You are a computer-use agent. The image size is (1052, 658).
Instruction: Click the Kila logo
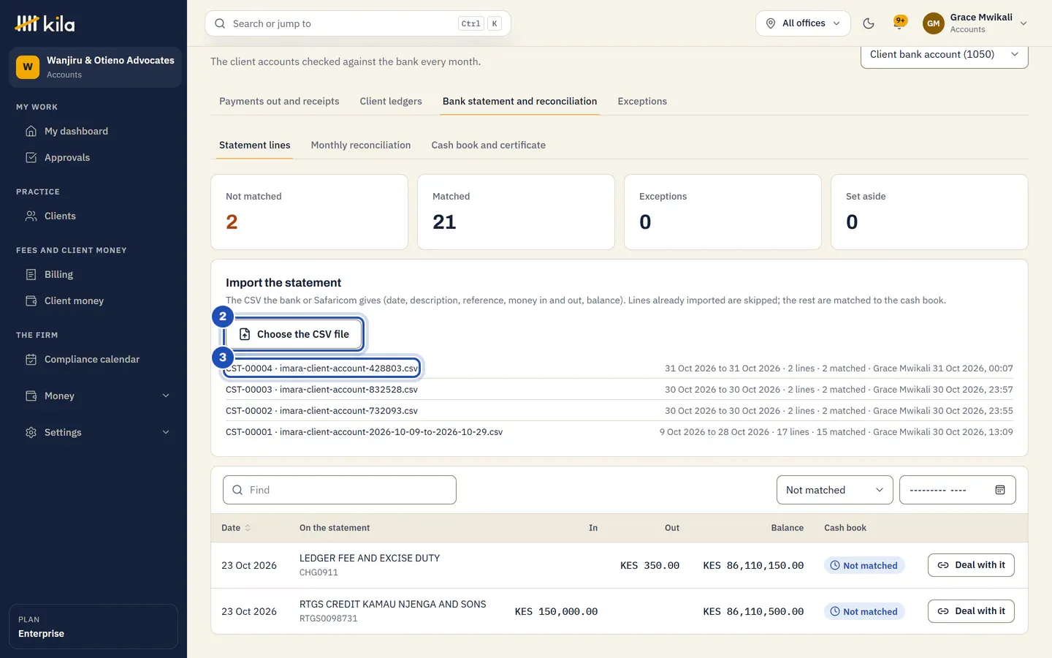[45, 23]
